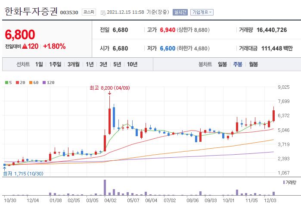301x209 pixels.
Task: Switch to 일봉 candlestick chart
Action: coord(222,64)
